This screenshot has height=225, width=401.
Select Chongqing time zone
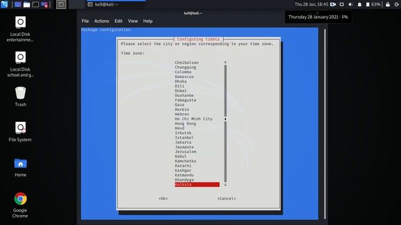[x=185, y=67]
